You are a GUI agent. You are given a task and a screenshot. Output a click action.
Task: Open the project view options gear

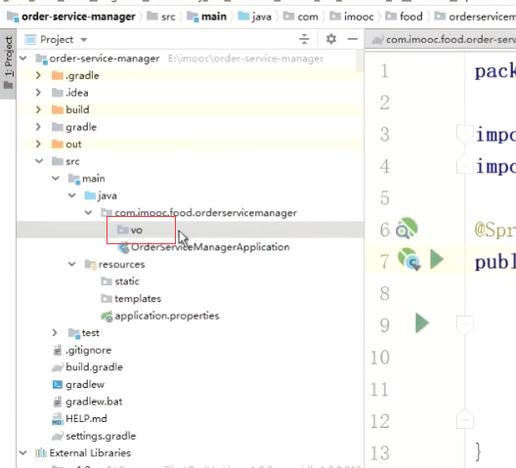tap(331, 39)
